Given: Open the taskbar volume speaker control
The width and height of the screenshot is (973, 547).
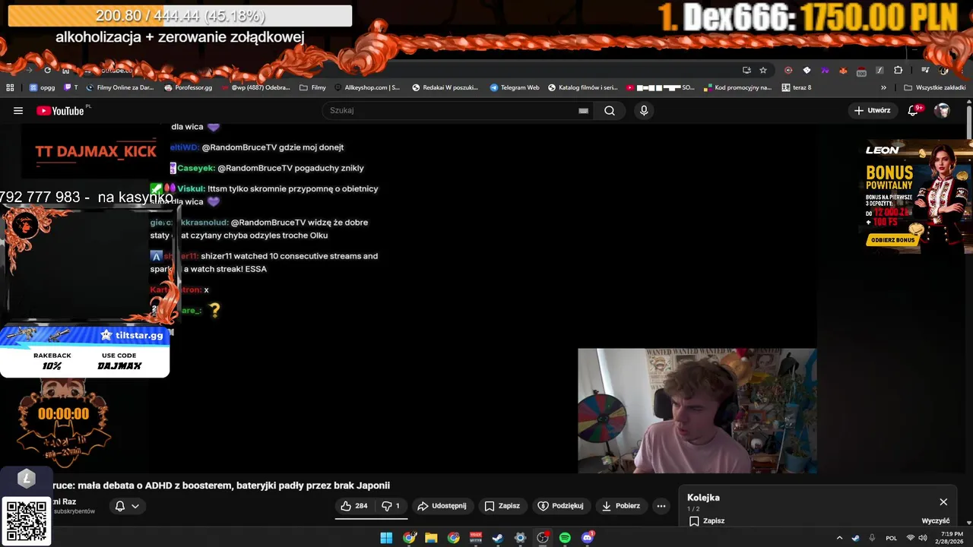Looking at the screenshot, I should point(922,538).
